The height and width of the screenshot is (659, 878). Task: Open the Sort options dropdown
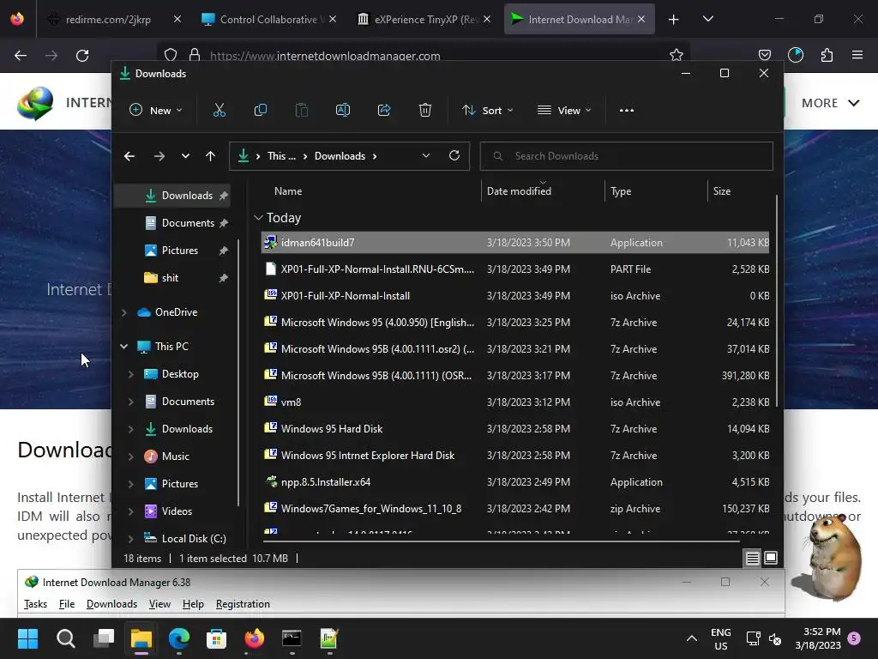tap(487, 111)
